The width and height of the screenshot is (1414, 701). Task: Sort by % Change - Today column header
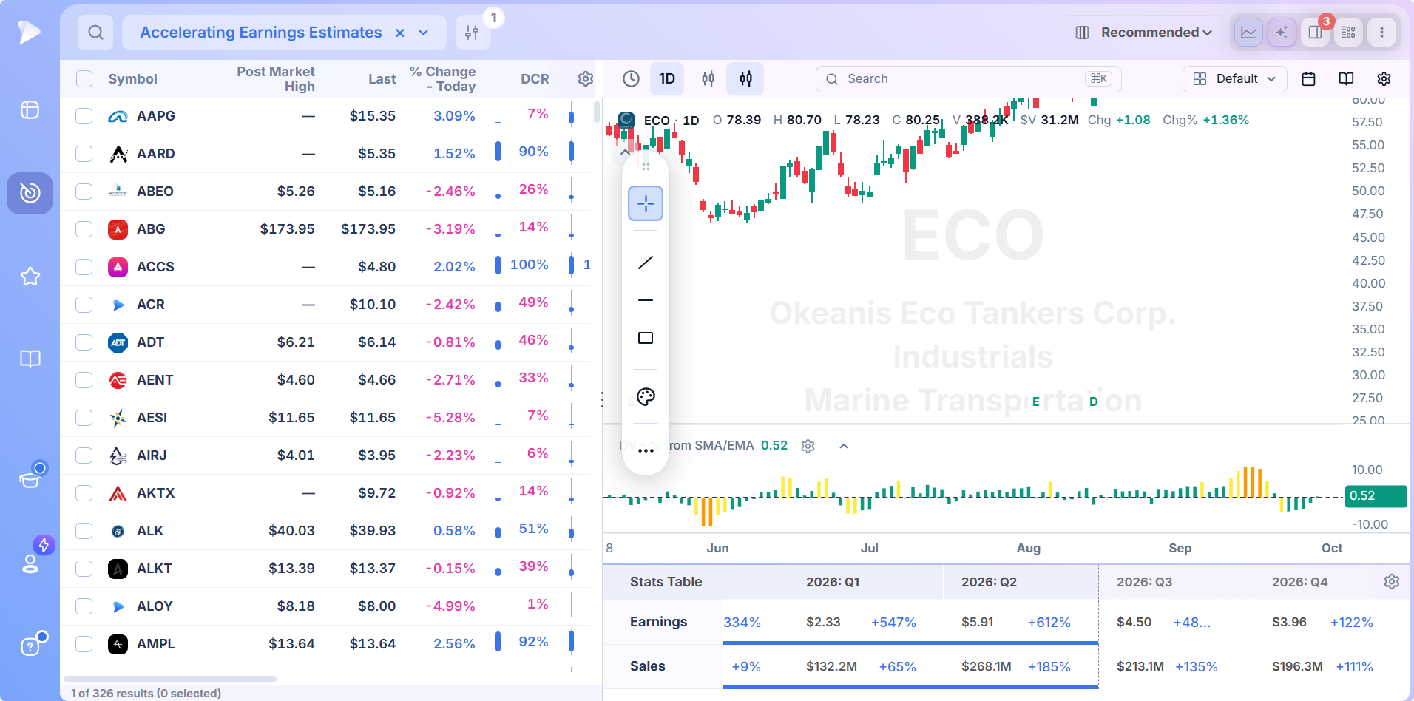click(x=443, y=79)
